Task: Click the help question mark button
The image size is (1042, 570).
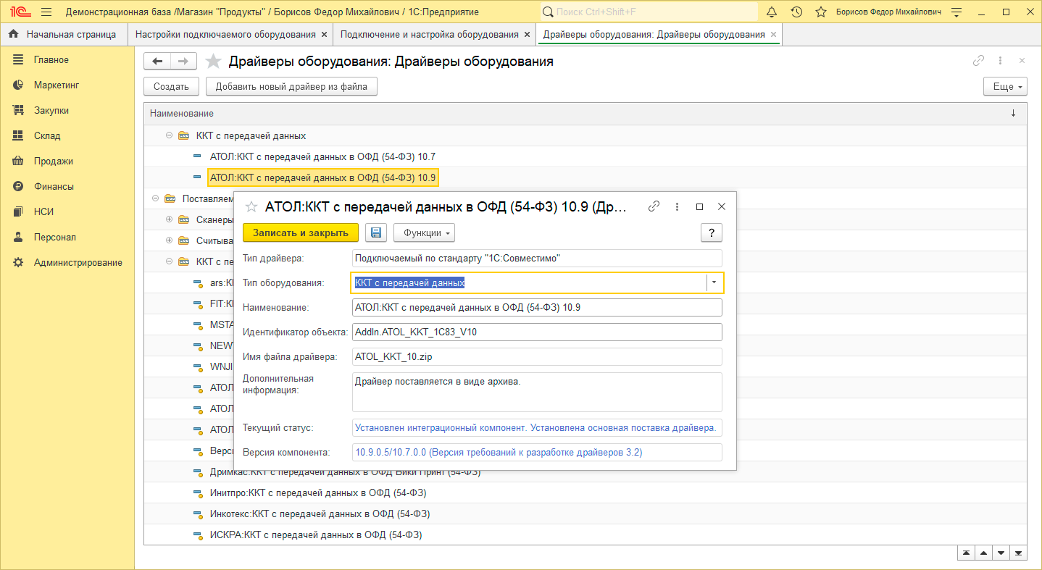Action: 711,232
